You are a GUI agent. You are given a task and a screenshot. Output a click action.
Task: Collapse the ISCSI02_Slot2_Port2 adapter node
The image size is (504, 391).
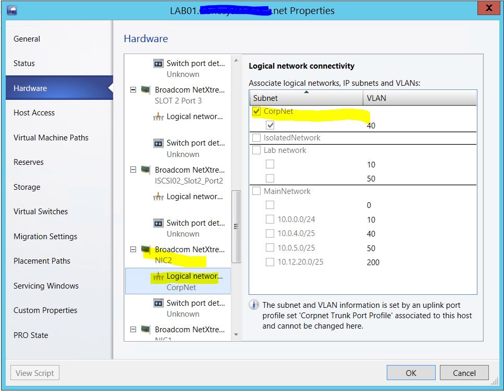pyautogui.click(x=133, y=170)
